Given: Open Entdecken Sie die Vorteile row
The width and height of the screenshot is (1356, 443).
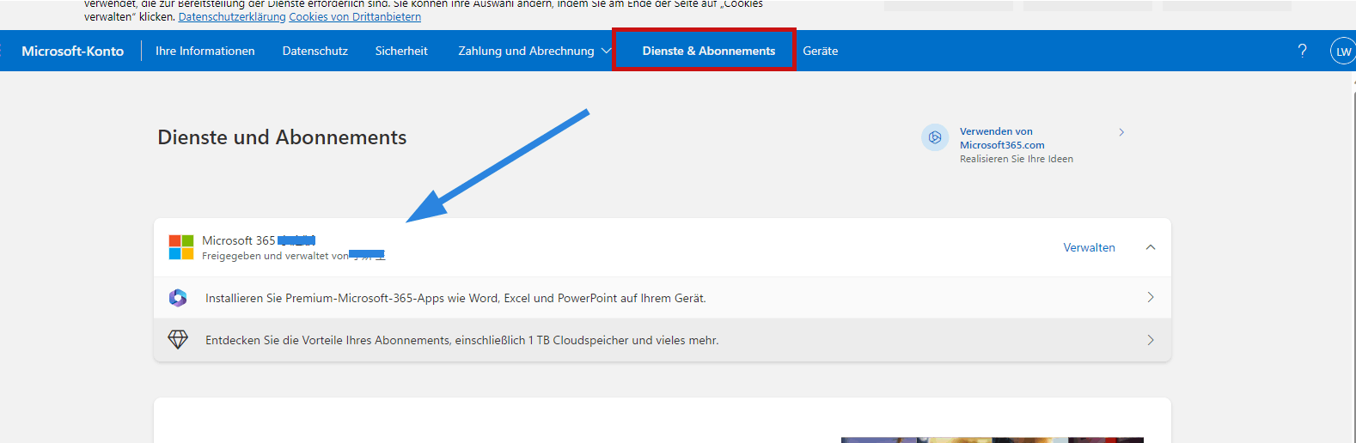Looking at the screenshot, I should (662, 340).
